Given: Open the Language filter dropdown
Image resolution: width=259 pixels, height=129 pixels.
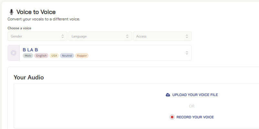Looking at the screenshot, I should [x=100, y=36].
